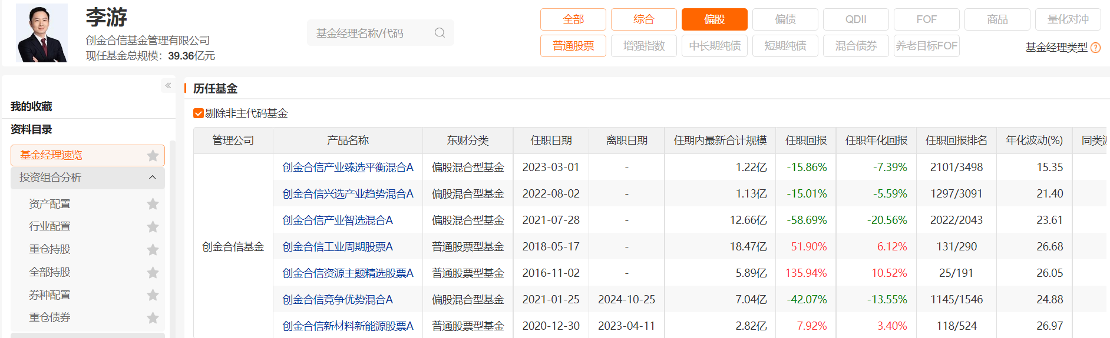Click the fund manager type help icon
Viewport: 1110px width, 338px height.
pos(1095,48)
